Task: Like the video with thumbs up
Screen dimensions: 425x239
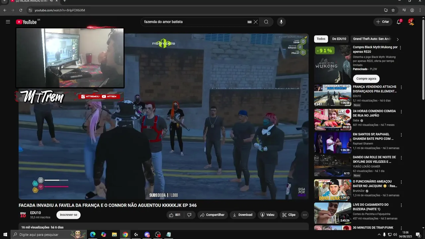Action: coord(175,215)
